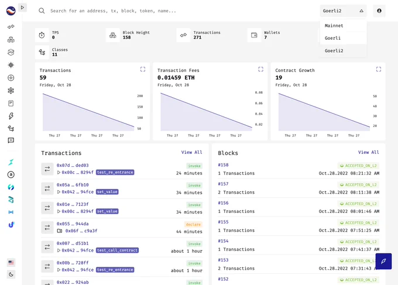Open the blue bridge partner icon in the sidebar
The width and height of the screenshot is (398, 285).
click(11, 212)
